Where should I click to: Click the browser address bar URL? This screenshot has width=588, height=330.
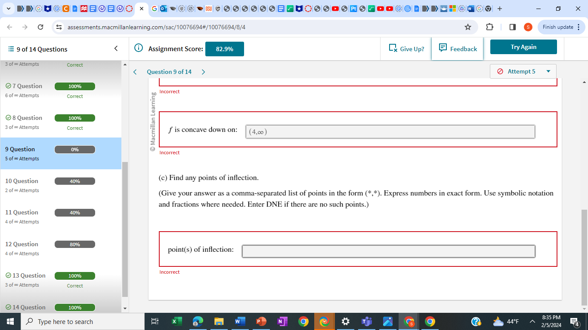click(x=157, y=27)
